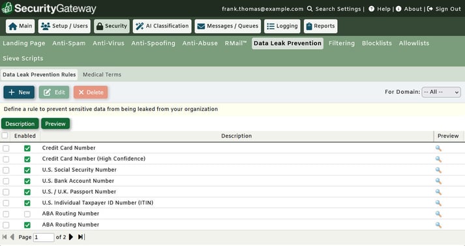Click the SecurityGateway logo icon
The width and height of the screenshot is (465, 246).
coord(7,8)
